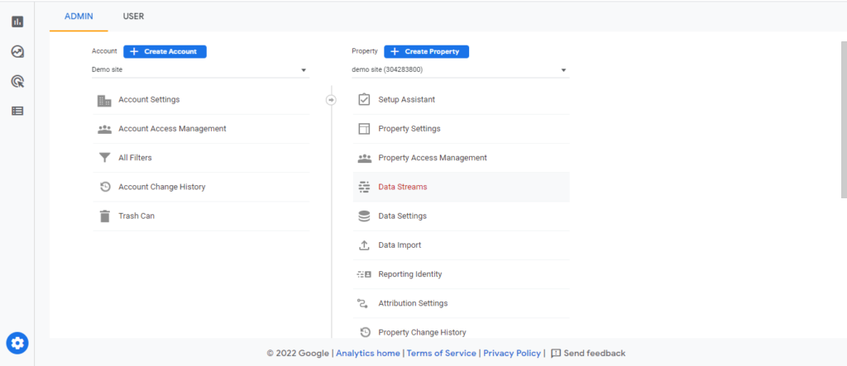The height and width of the screenshot is (366, 847).
Task: Open the demo site (304283800) property dropdown
Action: pos(460,70)
